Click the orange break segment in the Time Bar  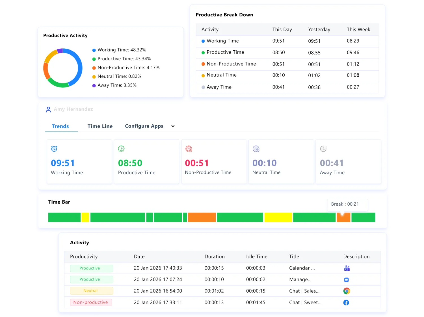pos(343,217)
